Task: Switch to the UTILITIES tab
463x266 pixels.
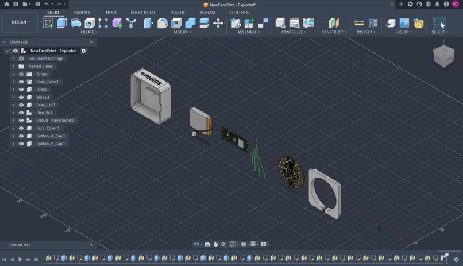Action: (x=240, y=13)
